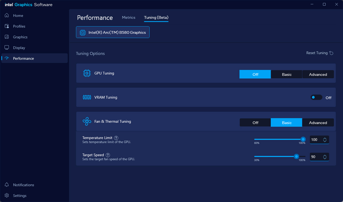This screenshot has width=343, height=202.
Task: Switch to the Metrics tab
Action: click(x=129, y=17)
